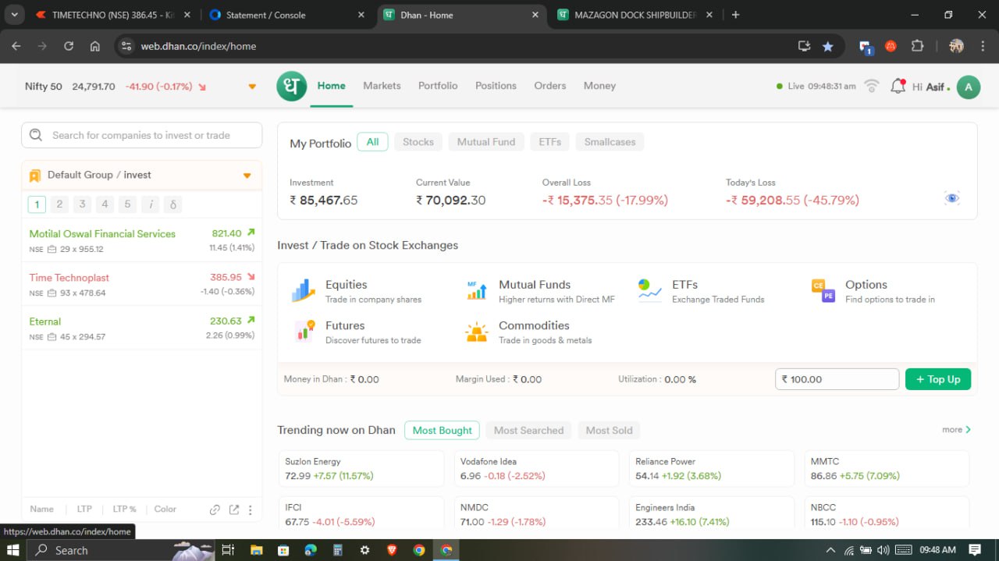Show hidden system tray icons
The image size is (999, 561).
point(831,550)
